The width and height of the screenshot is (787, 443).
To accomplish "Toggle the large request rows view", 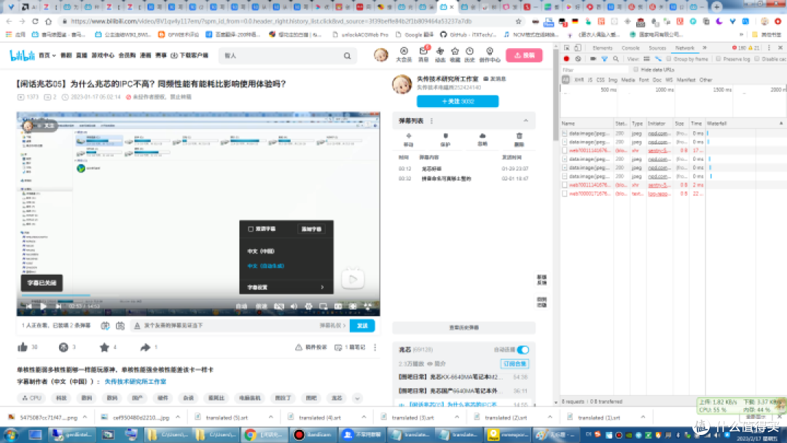I will (x=646, y=59).
